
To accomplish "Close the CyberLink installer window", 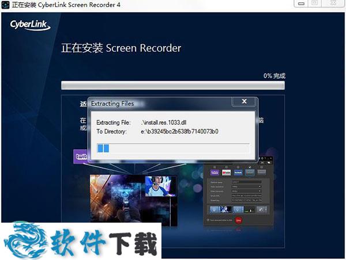I will [x=333, y=3].
